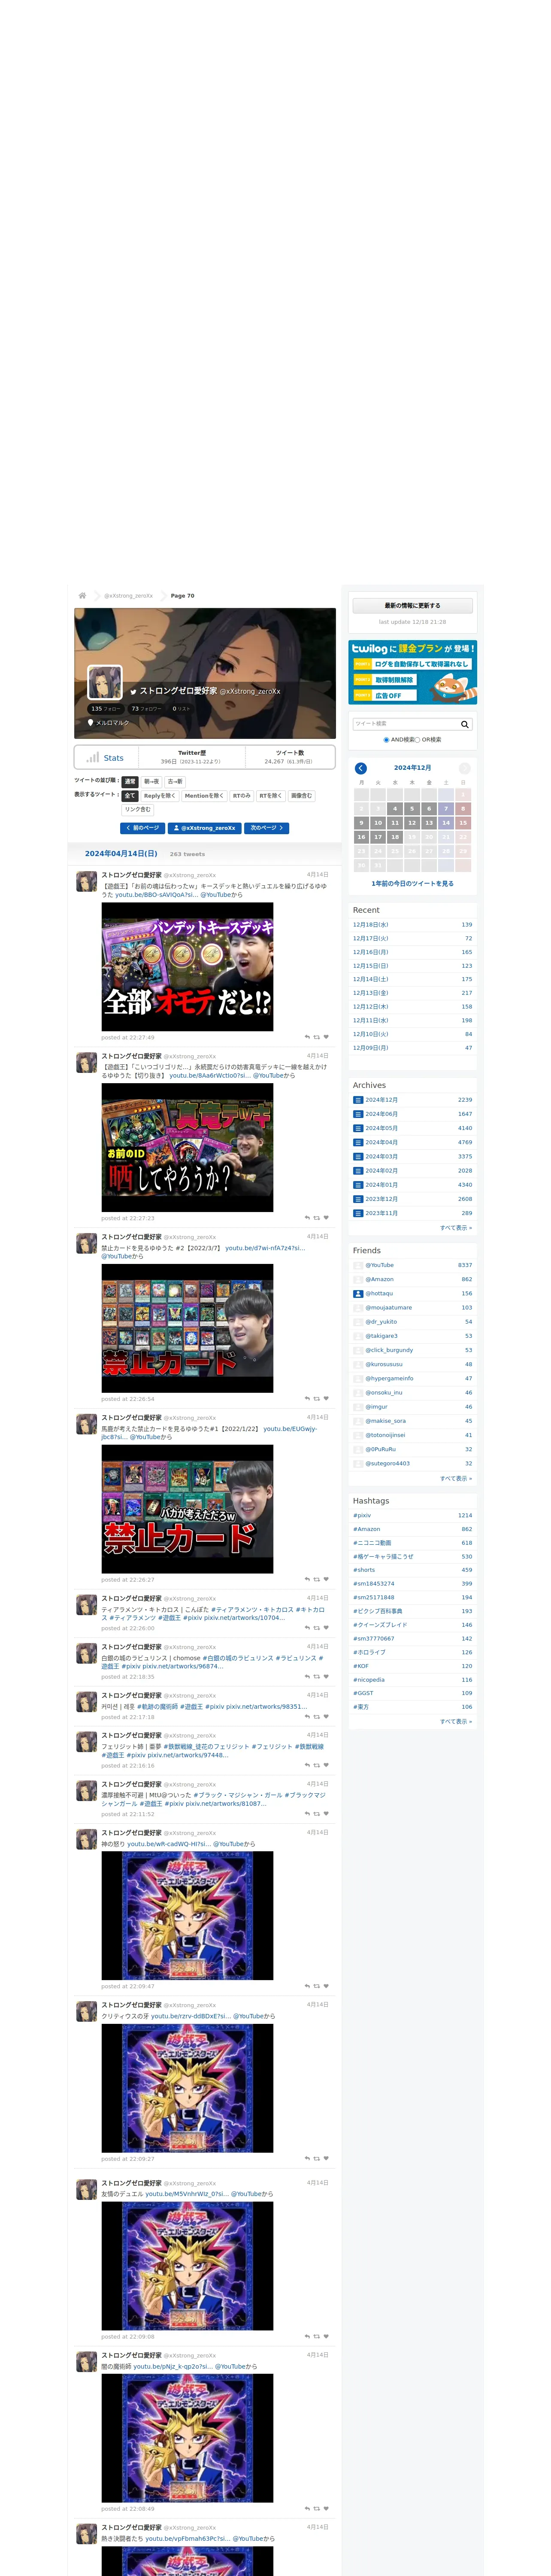Expand Archives with すべて表示
The image size is (551, 2576).
(456, 1228)
